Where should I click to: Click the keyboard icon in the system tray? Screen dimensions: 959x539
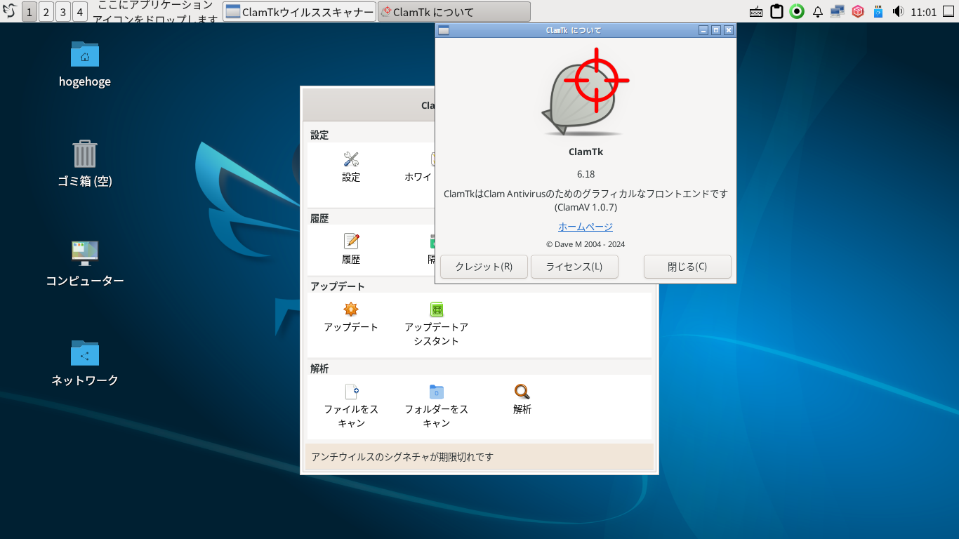click(756, 11)
